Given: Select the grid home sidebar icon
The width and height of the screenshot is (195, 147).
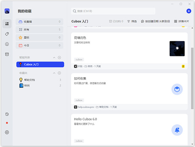Looking at the screenshot, I should pos(7,24).
